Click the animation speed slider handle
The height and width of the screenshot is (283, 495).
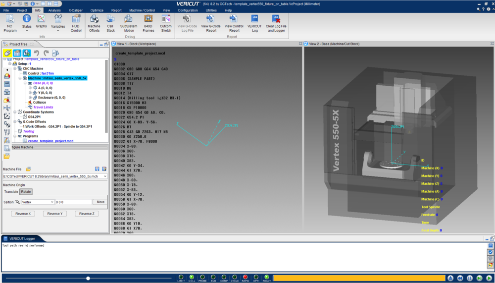(x=88, y=278)
